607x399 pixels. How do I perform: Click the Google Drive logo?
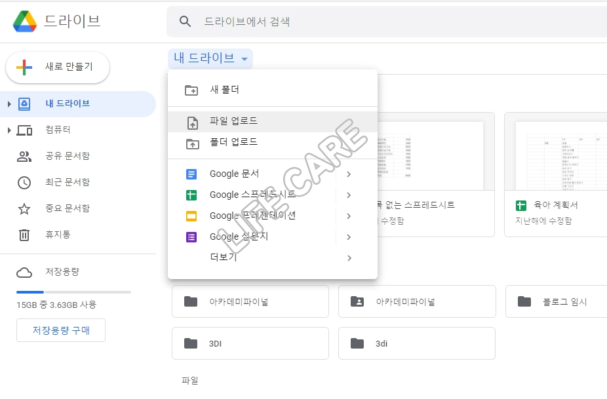(x=25, y=21)
